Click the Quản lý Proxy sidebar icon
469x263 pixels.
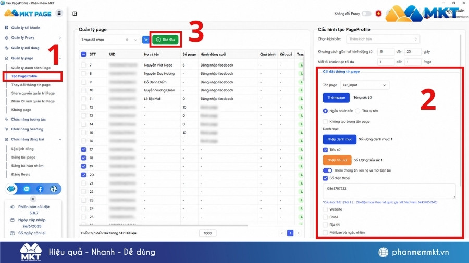(x=7, y=38)
